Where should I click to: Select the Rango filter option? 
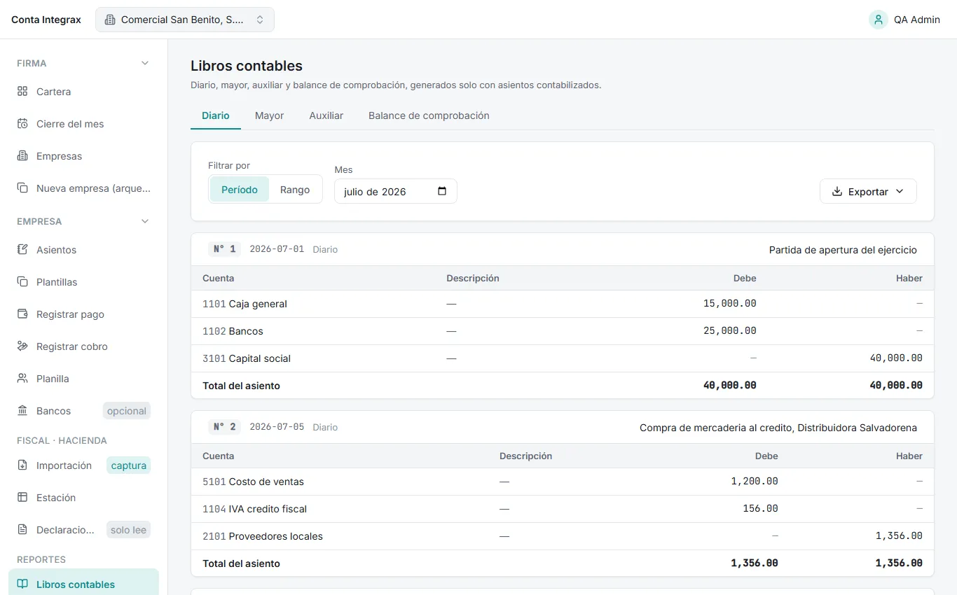(295, 190)
